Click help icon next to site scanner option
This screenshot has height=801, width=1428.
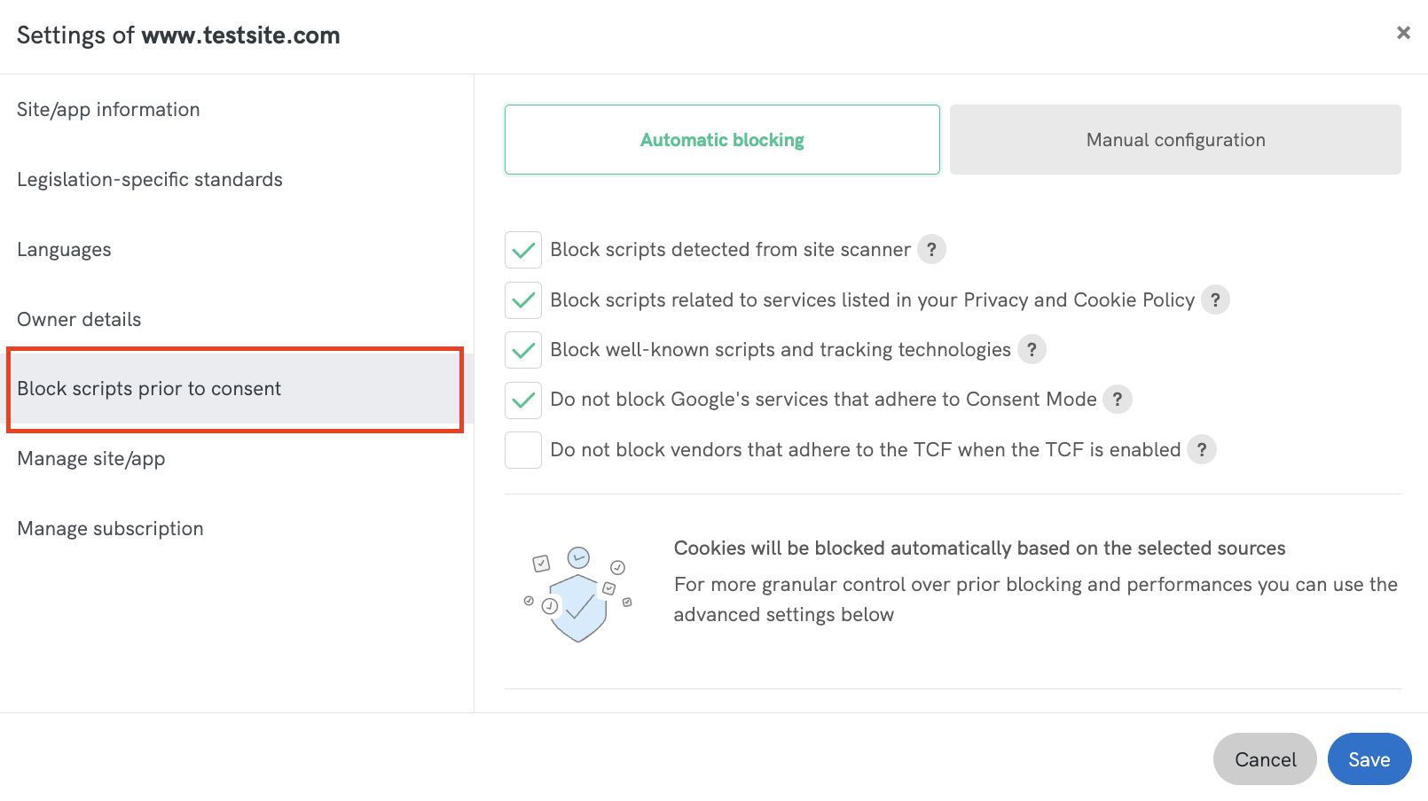(931, 249)
